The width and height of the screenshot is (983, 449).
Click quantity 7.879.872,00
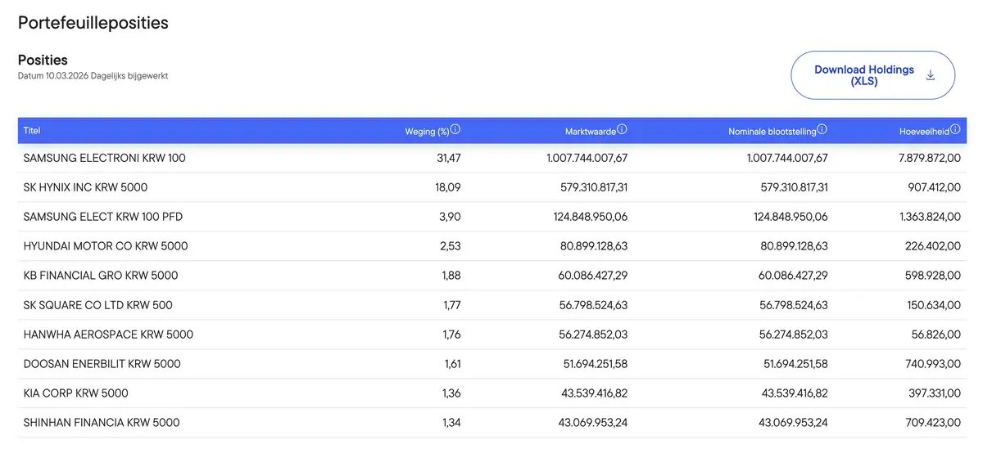[x=930, y=158]
